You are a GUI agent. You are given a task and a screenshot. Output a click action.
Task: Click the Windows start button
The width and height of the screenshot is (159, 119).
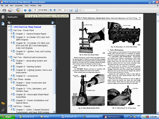7,117
